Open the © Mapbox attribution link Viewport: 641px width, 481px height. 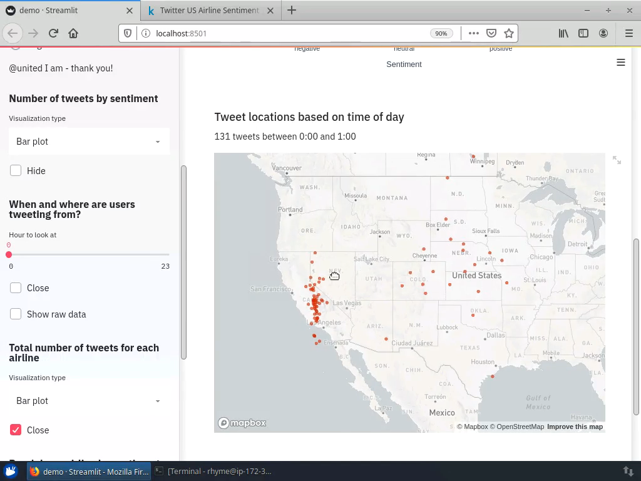pyautogui.click(x=472, y=427)
